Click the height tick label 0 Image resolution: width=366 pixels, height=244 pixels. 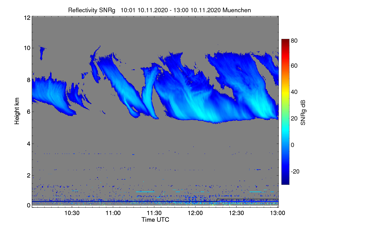(x=28, y=205)
